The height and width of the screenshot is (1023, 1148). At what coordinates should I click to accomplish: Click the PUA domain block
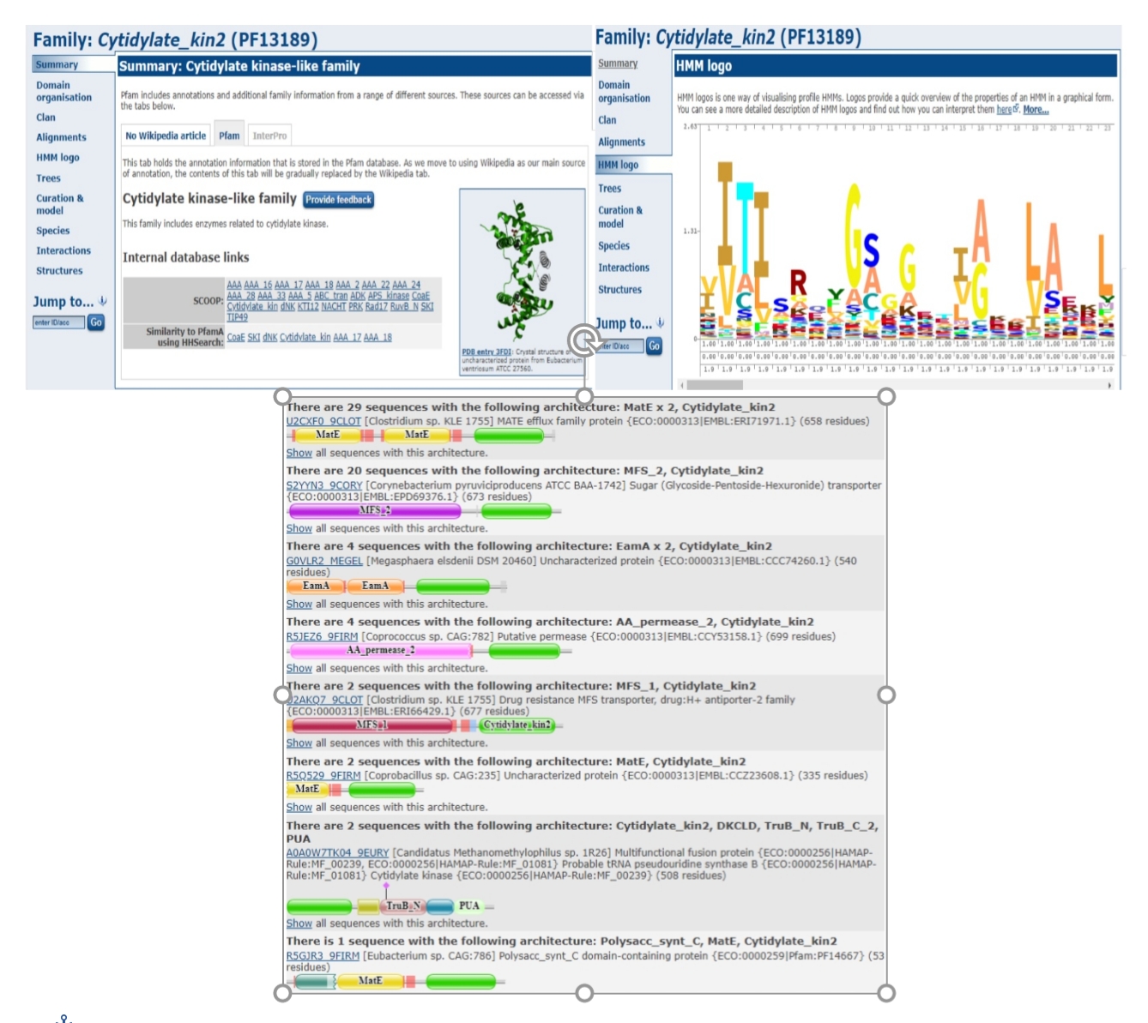pos(468,906)
